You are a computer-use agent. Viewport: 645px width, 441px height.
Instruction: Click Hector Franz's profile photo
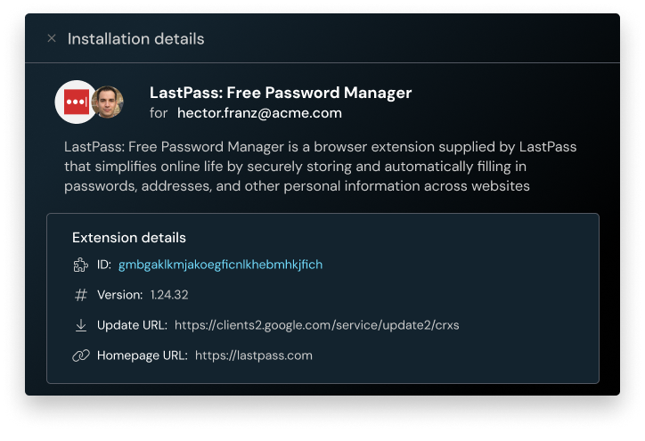pos(108,102)
